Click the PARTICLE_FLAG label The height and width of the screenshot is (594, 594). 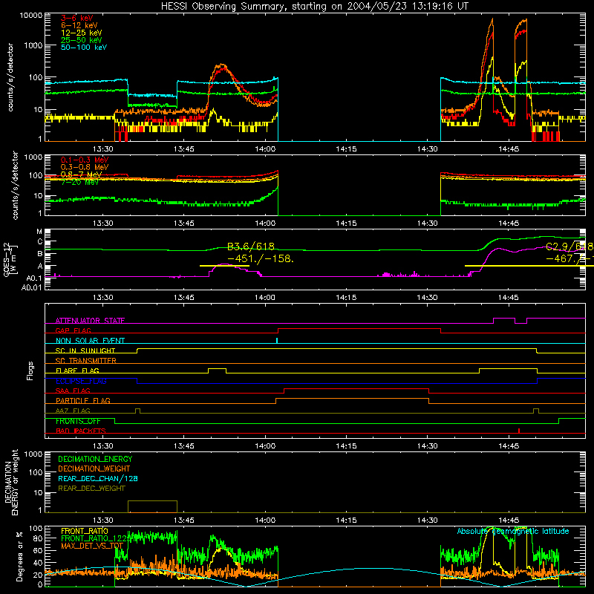pos(82,401)
